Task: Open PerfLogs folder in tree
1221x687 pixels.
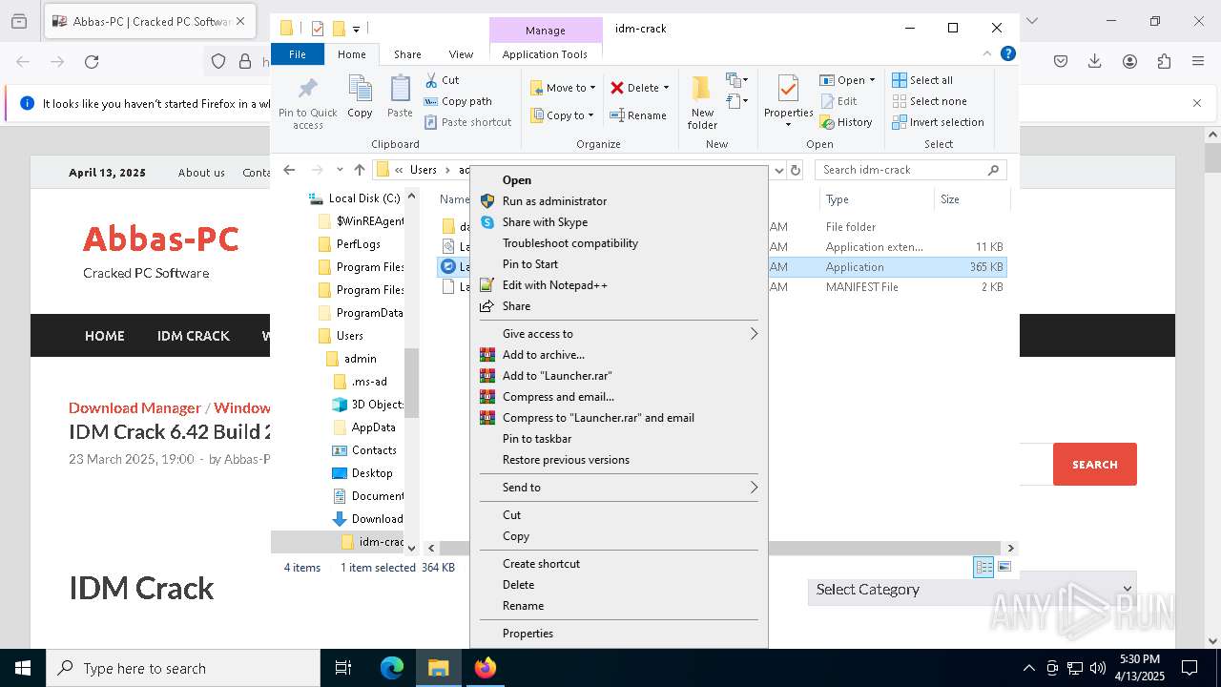Action: [349, 244]
